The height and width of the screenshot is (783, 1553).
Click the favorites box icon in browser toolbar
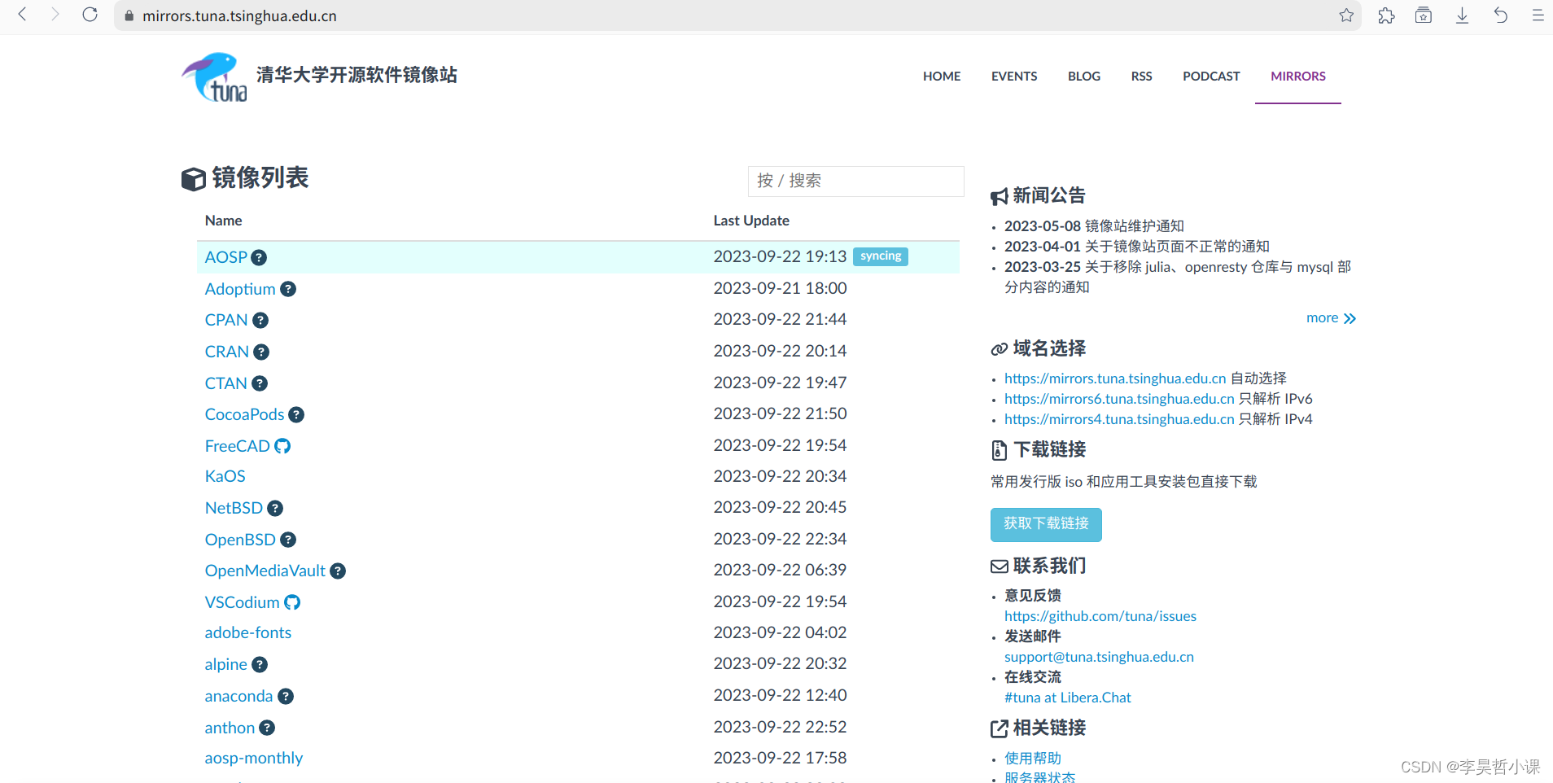coord(1424,15)
